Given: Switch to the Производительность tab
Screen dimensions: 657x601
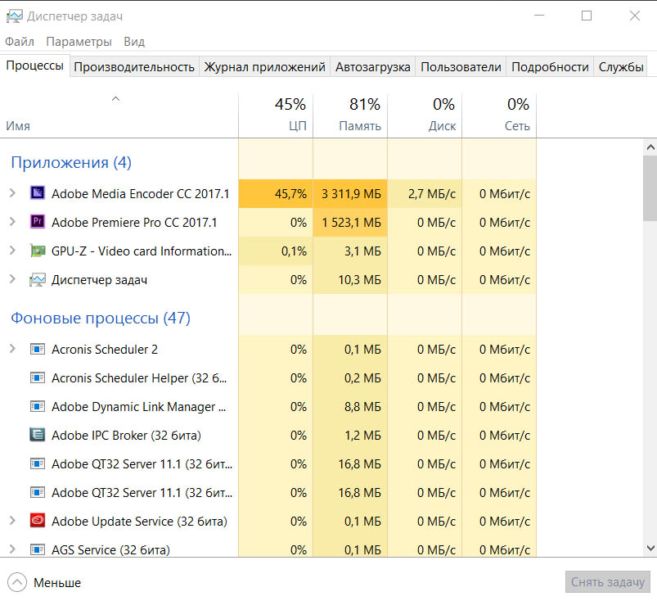Looking at the screenshot, I should coord(134,67).
